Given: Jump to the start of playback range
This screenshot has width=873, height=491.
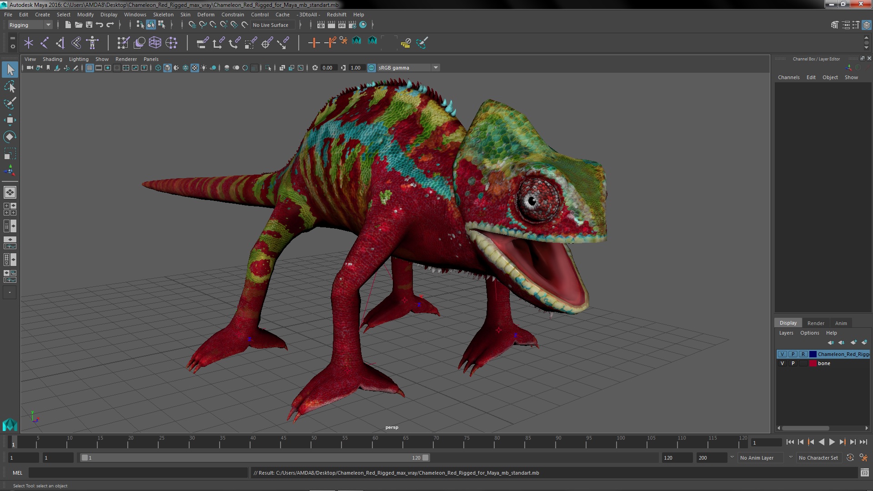Looking at the screenshot, I should 790,442.
